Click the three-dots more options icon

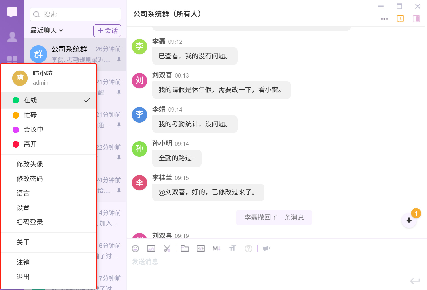point(384,19)
